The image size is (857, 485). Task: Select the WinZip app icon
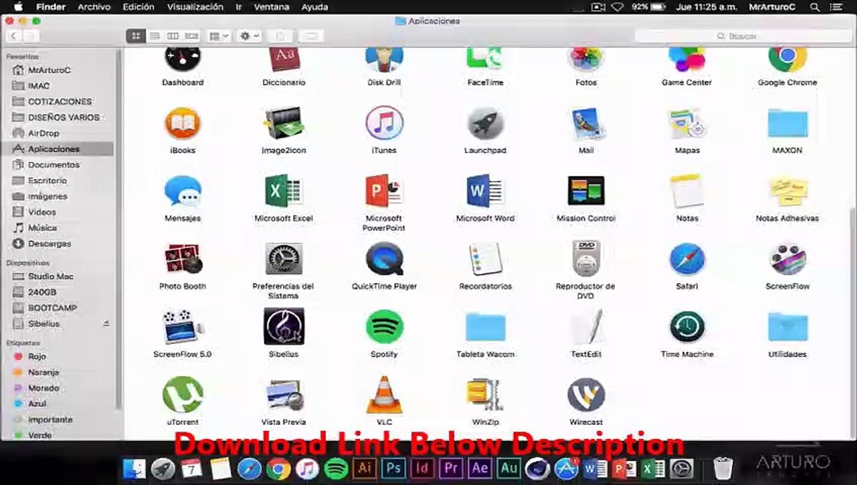point(485,396)
